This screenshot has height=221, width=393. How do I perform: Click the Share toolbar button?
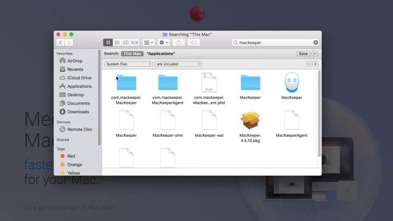pos(179,42)
